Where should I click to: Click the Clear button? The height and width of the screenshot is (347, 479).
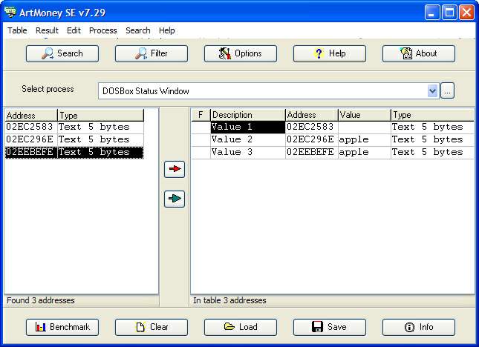pyautogui.click(x=151, y=327)
